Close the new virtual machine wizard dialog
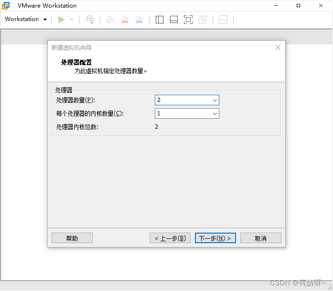The height and width of the screenshot is (291, 333). 278,47
